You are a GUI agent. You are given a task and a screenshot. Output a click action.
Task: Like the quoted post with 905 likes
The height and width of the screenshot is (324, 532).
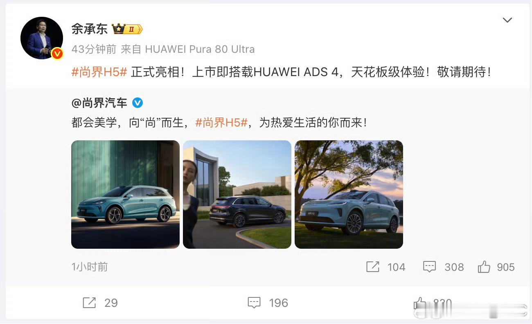[484, 267]
